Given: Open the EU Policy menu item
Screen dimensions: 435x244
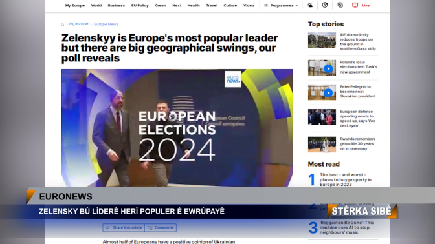Looking at the screenshot, I should click(x=140, y=6).
